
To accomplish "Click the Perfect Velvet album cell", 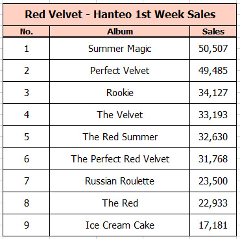I will (120, 71).
